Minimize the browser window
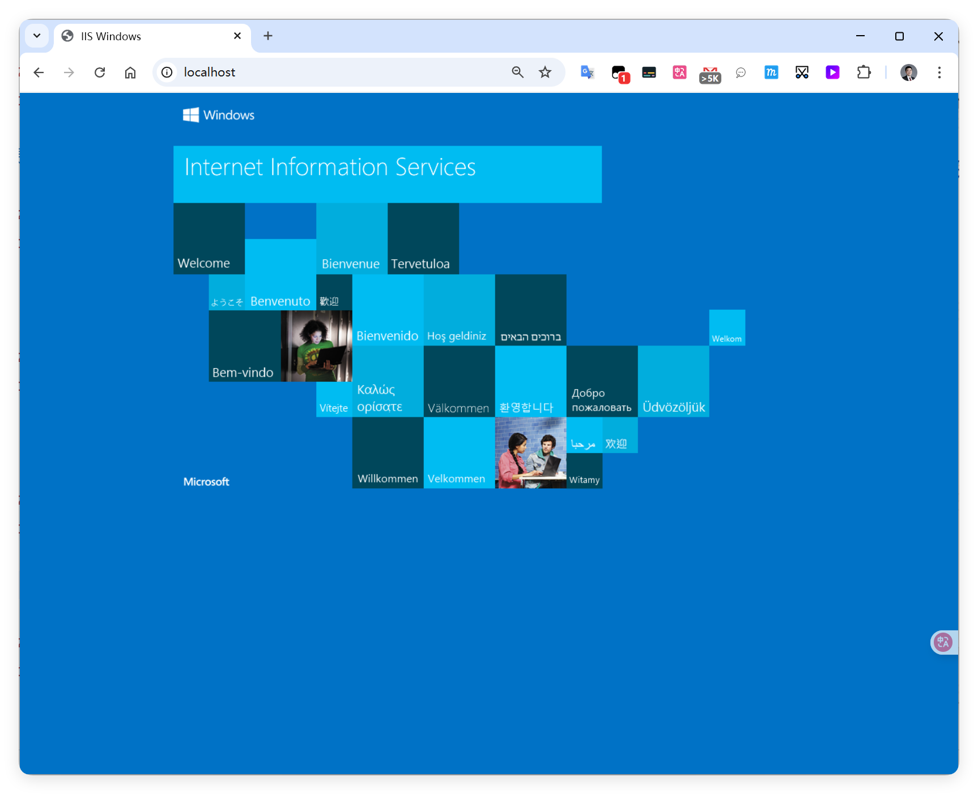The width and height of the screenshot is (978, 794). pyautogui.click(x=860, y=36)
